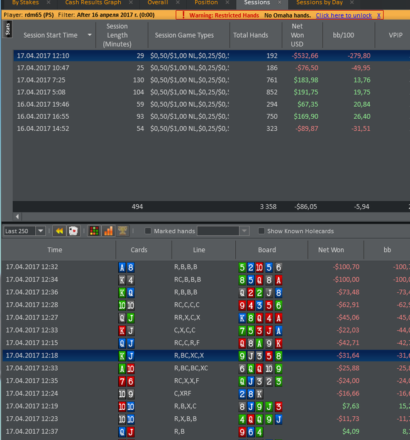The width and height of the screenshot is (410, 440).
Task: Enable the Marked hands checkbox
Action: 148,231
